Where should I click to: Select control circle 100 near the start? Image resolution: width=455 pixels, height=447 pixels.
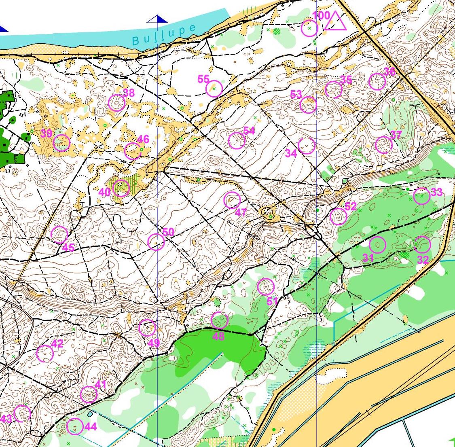(x=309, y=28)
